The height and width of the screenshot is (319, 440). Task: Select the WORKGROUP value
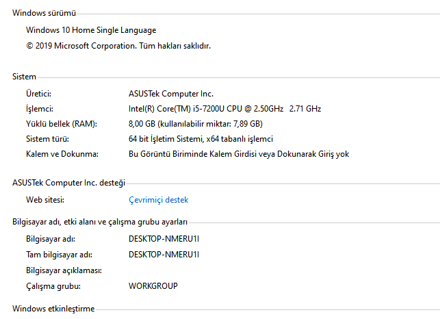[153, 286]
